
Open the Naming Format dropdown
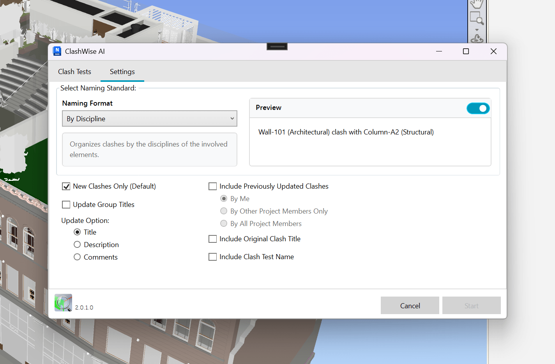click(x=150, y=119)
